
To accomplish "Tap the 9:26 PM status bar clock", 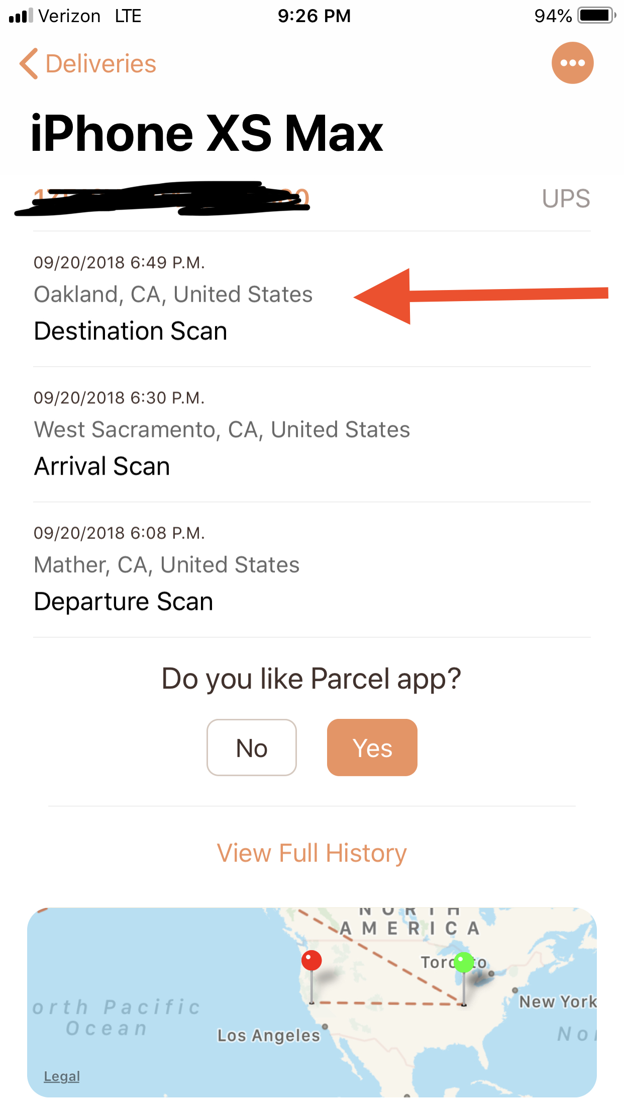I will point(315,16).
